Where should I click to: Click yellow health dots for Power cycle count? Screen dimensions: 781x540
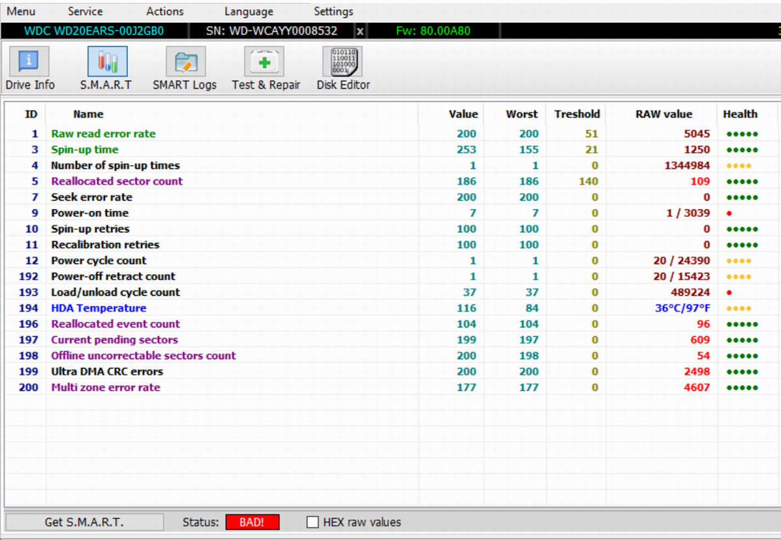click(x=739, y=261)
